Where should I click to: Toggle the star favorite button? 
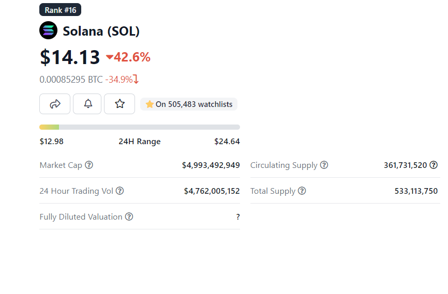[x=120, y=104]
